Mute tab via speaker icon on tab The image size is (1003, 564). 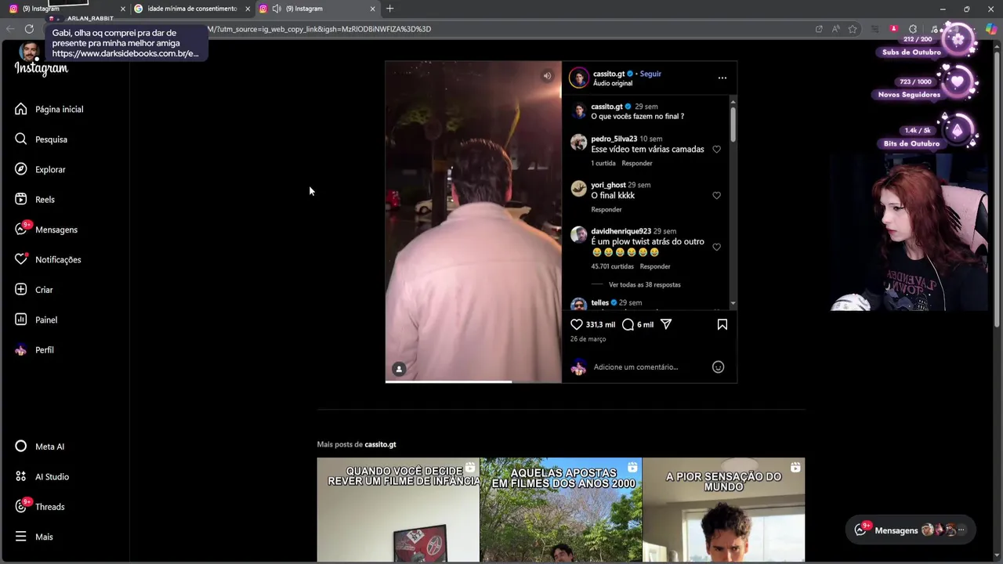pyautogui.click(x=277, y=9)
